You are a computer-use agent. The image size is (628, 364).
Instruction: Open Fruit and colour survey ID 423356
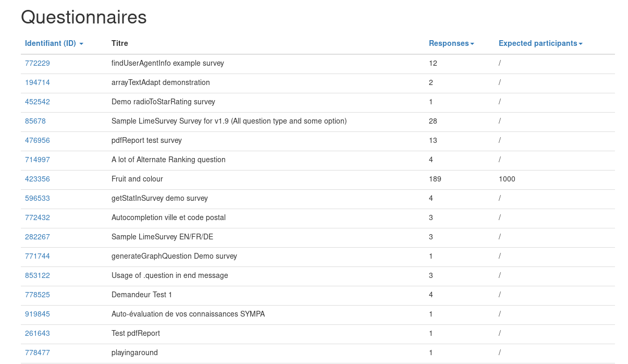pos(38,179)
